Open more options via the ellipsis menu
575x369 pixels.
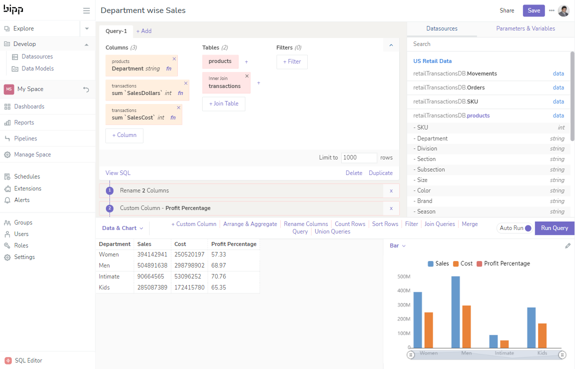click(551, 10)
